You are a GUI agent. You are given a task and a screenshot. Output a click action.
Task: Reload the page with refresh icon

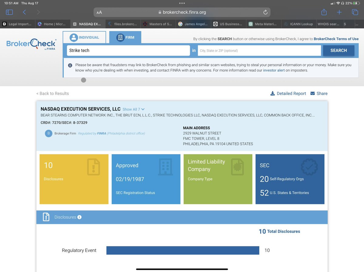coord(265,12)
